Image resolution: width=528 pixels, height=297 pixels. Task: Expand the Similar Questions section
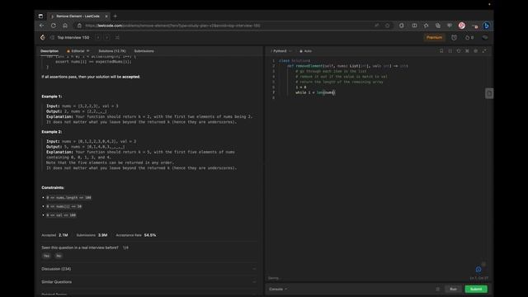[x=148, y=282]
